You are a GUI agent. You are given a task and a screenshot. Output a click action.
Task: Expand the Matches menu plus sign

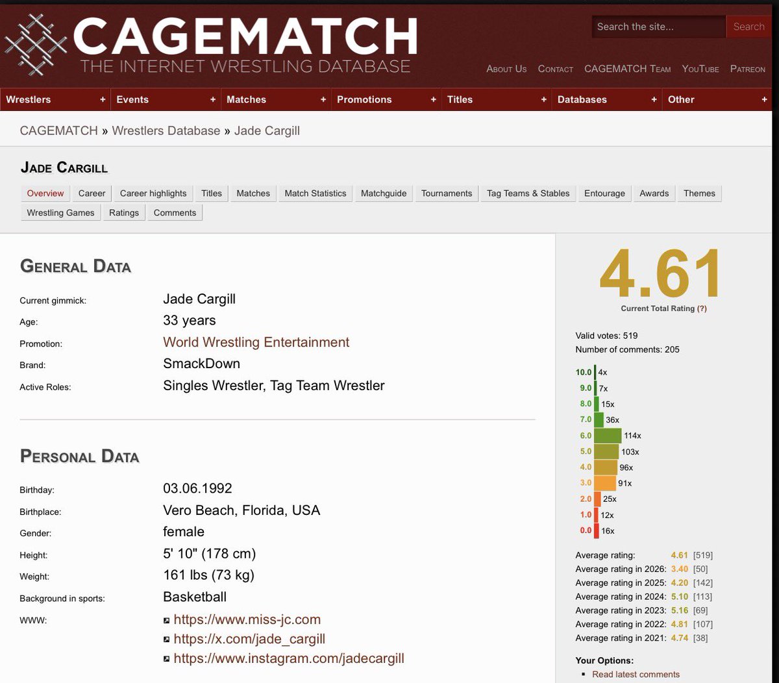click(323, 99)
